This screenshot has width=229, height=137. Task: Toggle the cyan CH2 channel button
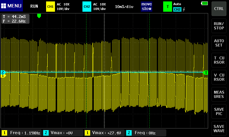tap(87, 7)
